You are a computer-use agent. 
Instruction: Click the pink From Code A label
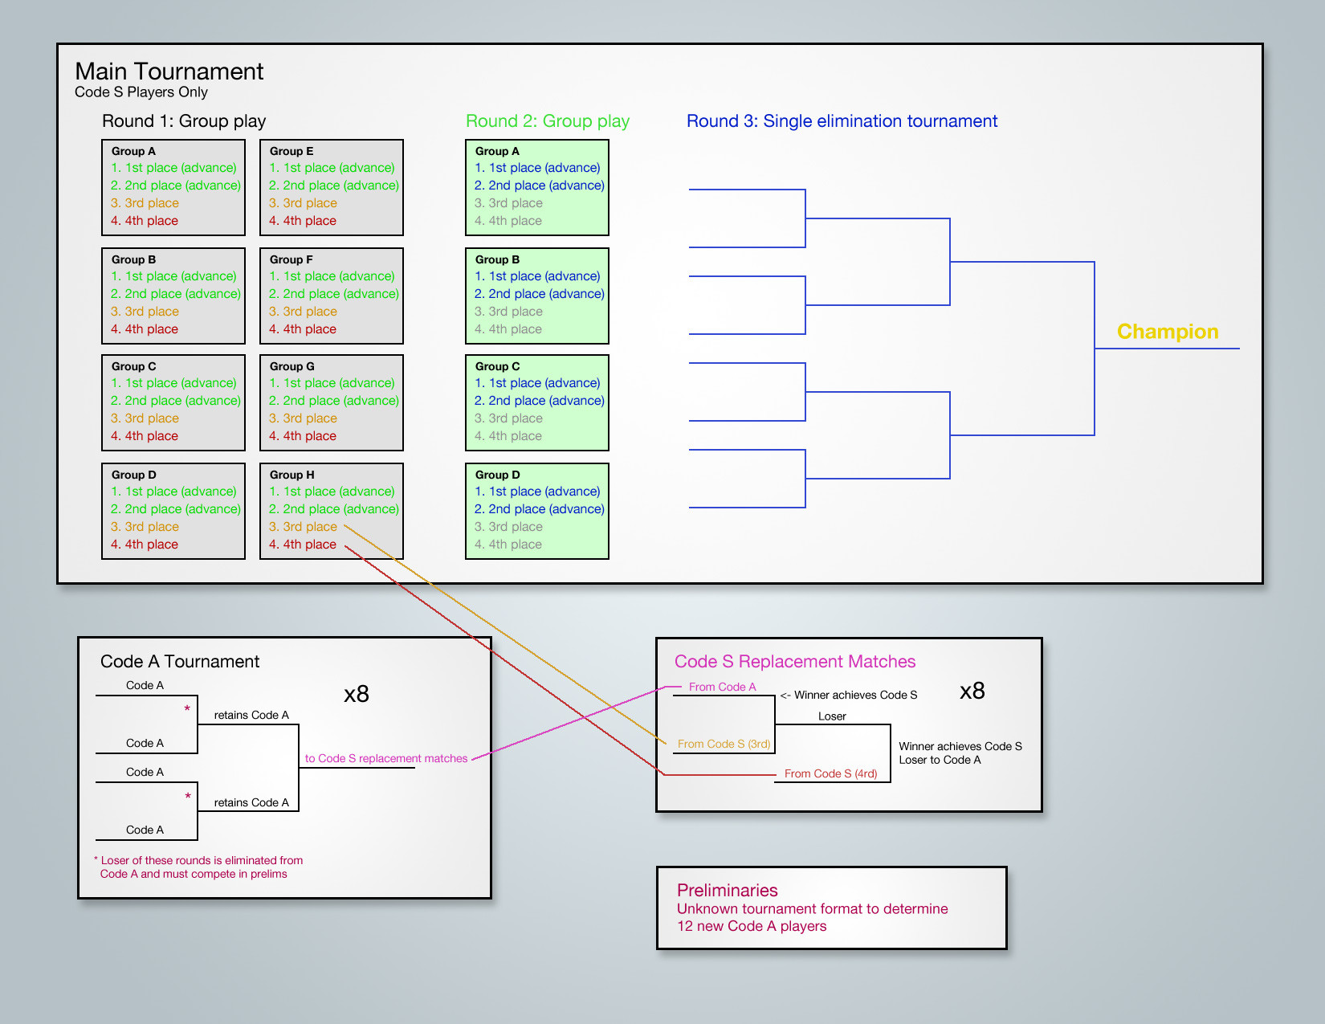tap(722, 687)
